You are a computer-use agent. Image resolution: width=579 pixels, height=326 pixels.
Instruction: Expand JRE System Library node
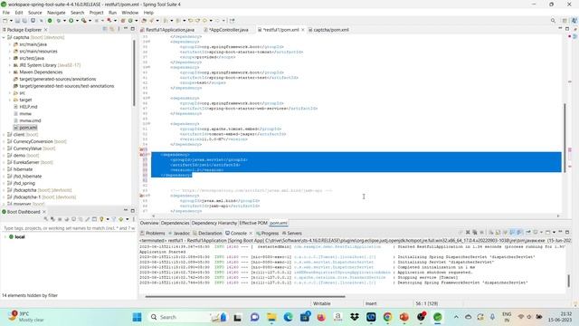10,65
